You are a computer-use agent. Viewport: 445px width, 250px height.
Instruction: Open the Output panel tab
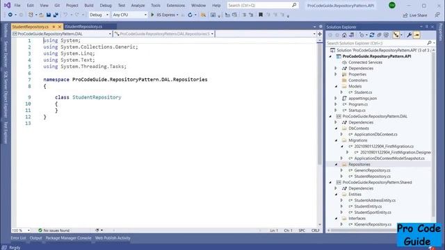pos(35,238)
